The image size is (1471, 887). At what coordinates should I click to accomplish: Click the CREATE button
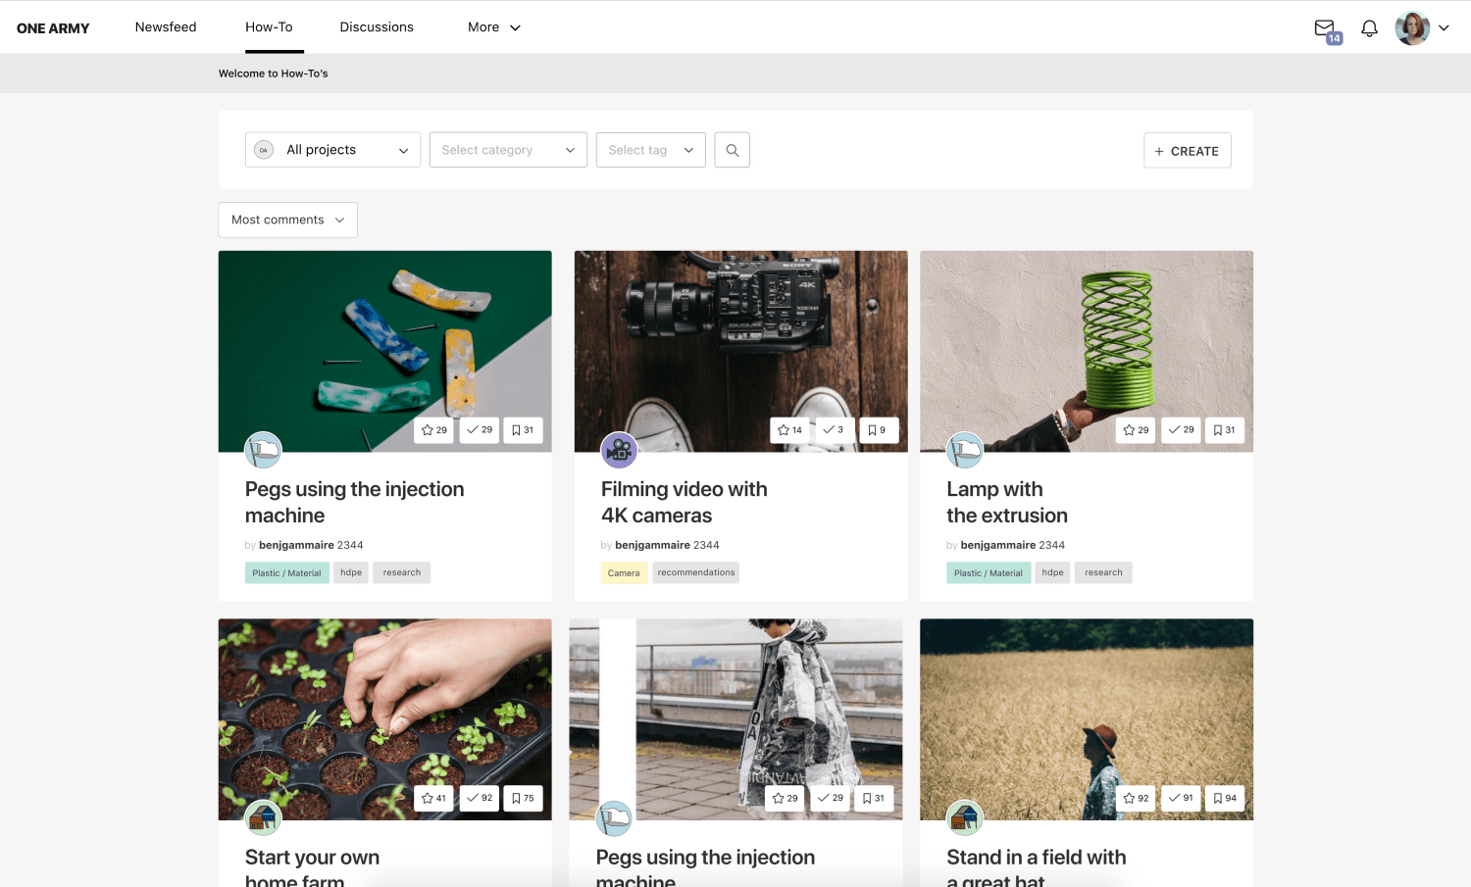1188,151
